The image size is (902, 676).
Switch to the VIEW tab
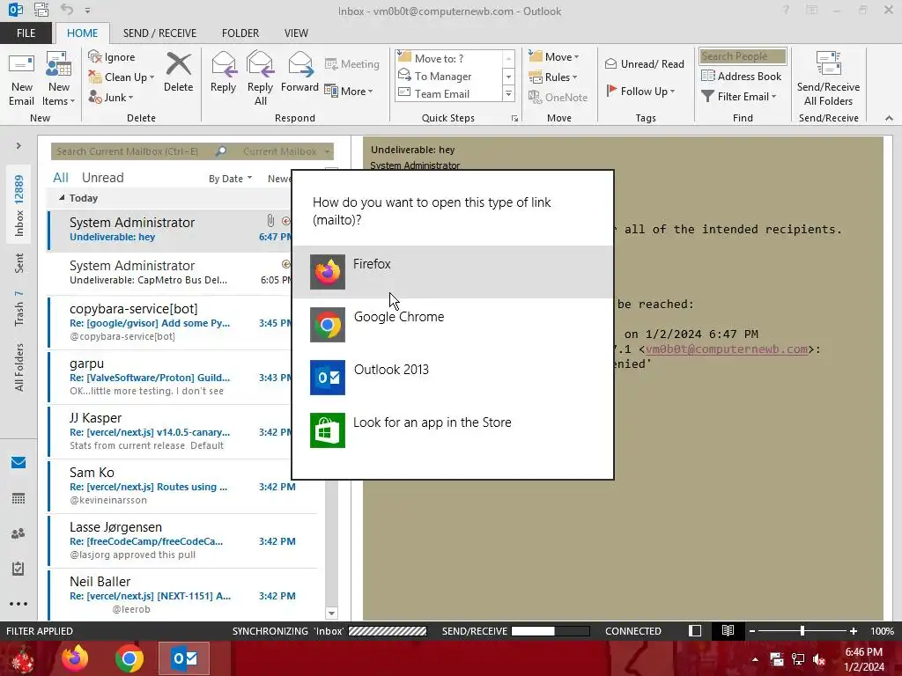296,33
